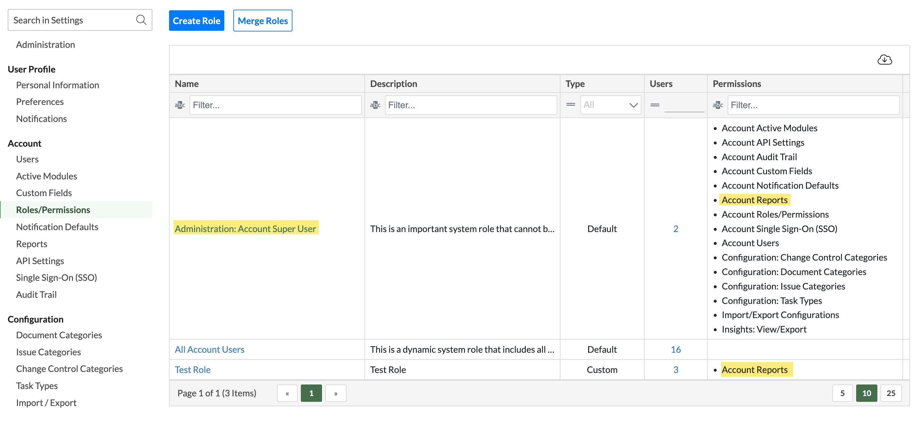Viewport: 914px width, 423px height.
Task: Click the cloud download export icon
Action: tap(884, 60)
